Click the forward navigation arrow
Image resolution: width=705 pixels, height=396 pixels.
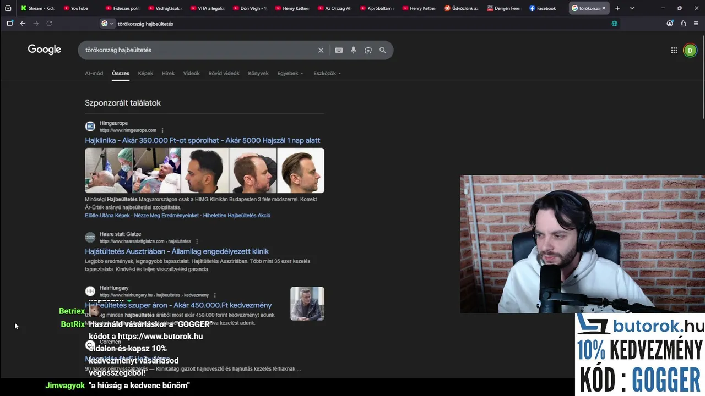click(x=36, y=24)
